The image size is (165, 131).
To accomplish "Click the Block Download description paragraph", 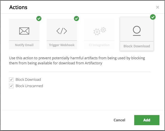I will pyautogui.click(x=77, y=61).
